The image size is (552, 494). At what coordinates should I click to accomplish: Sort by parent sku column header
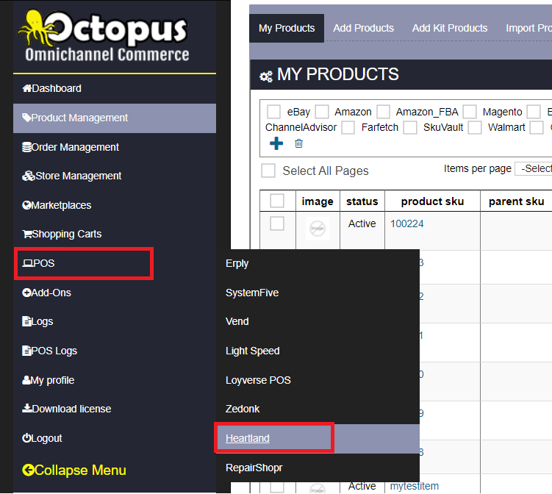tap(516, 201)
